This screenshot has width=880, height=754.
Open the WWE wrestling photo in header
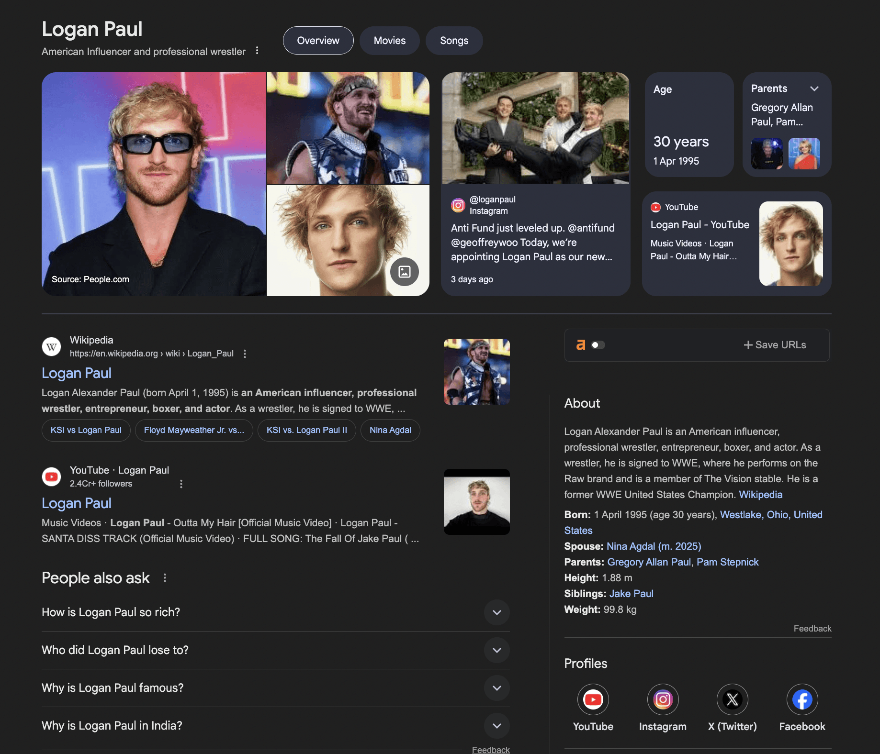(348, 128)
